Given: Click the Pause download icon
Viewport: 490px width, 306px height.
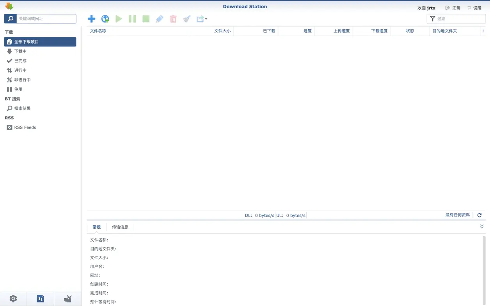Looking at the screenshot, I should 132,18.
